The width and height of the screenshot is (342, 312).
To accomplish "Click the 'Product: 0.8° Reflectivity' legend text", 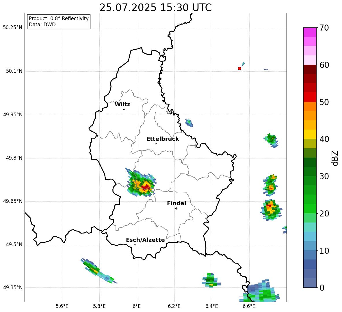I will (59, 18).
